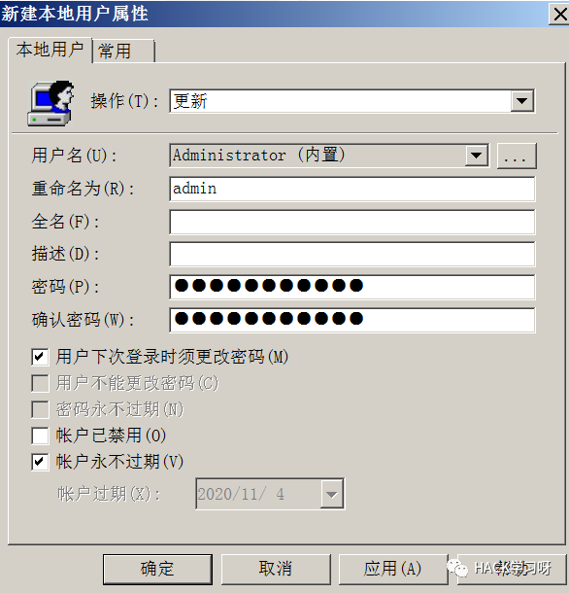
Task: Click the local user computer icon
Action: click(x=50, y=103)
